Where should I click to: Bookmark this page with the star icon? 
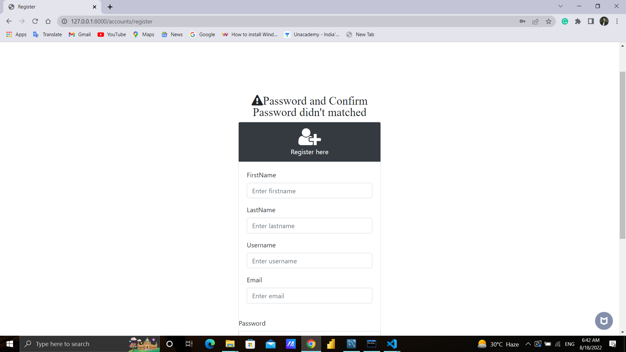click(548, 21)
